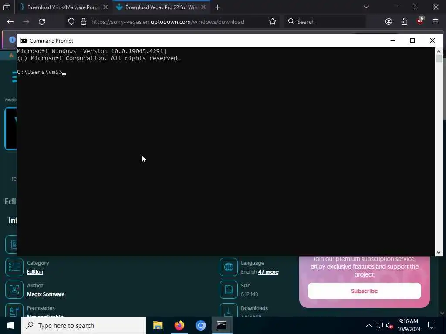The width and height of the screenshot is (446, 334).
Task: Open the muted volume tray icon
Action: point(389,325)
